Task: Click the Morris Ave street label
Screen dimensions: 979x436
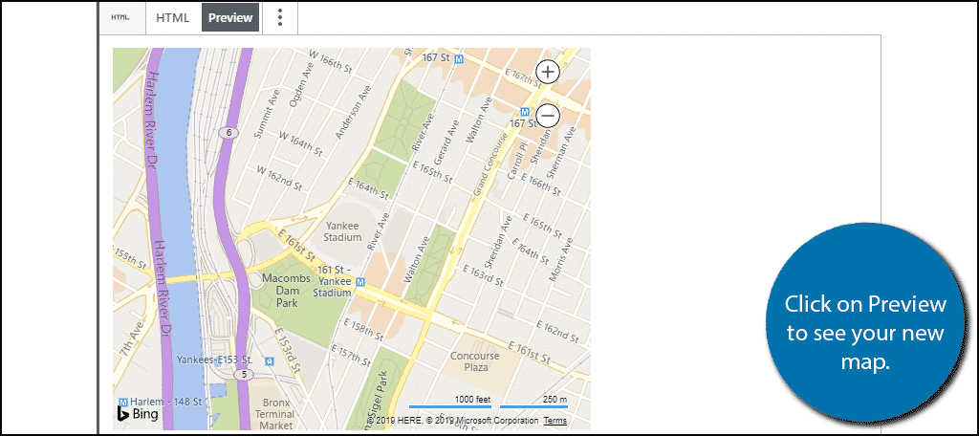Action: pos(560,259)
